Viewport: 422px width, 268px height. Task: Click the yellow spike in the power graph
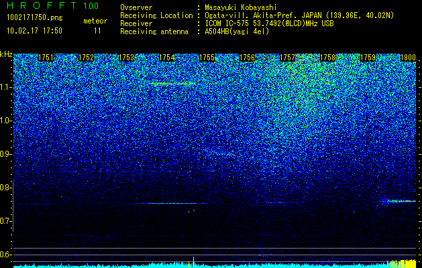click(x=193, y=262)
